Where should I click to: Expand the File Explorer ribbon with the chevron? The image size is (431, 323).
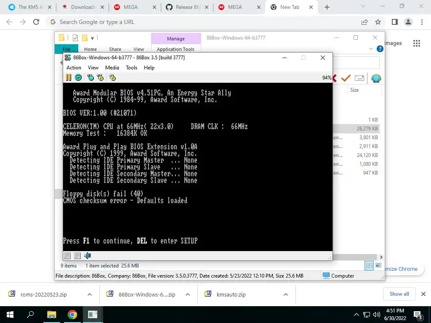(x=370, y=49)
